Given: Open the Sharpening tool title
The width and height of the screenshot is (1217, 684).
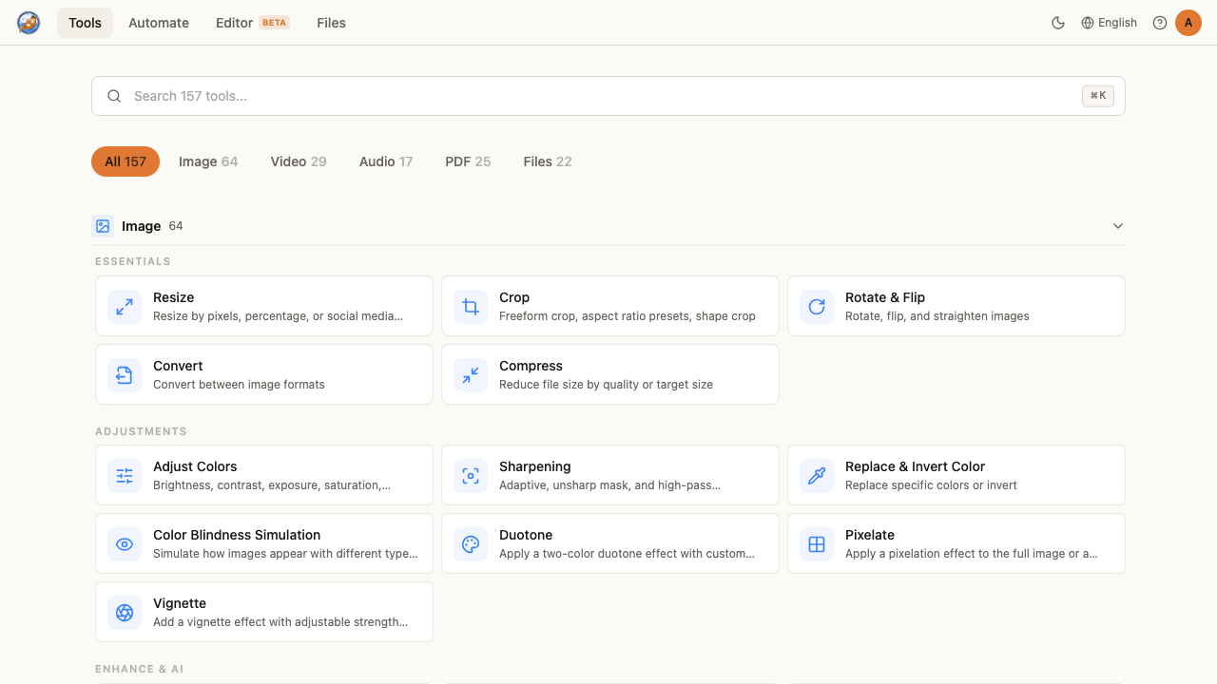Looking at the screenshot, I should (x=535, y=466).
